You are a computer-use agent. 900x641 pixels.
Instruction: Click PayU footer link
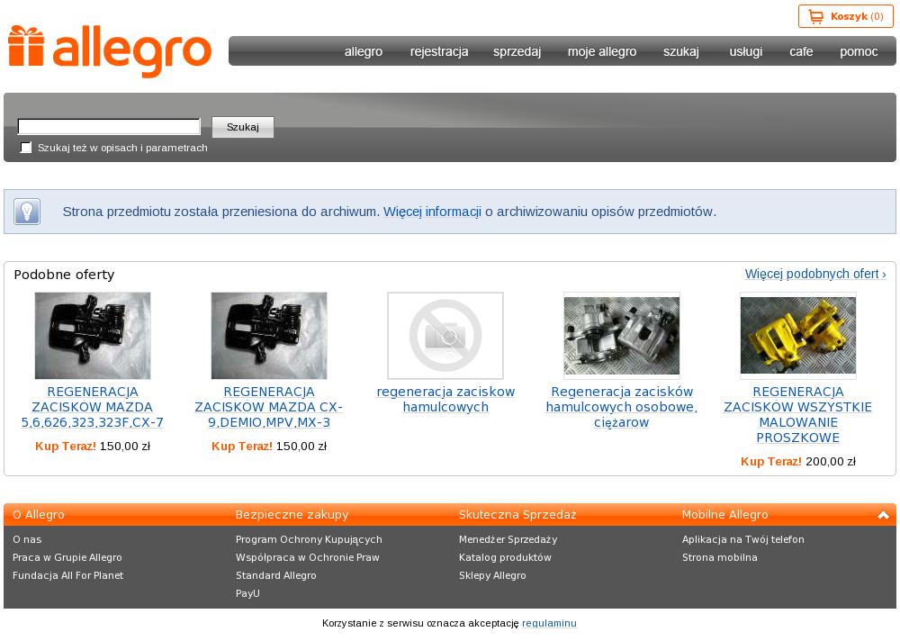(x=248, y=593)
